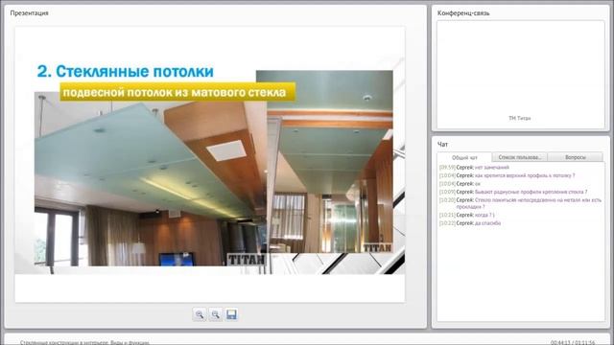This screenshot has height=345, width=614.
Task: Zoom out of the presentation slide
Action: (215, 314)
